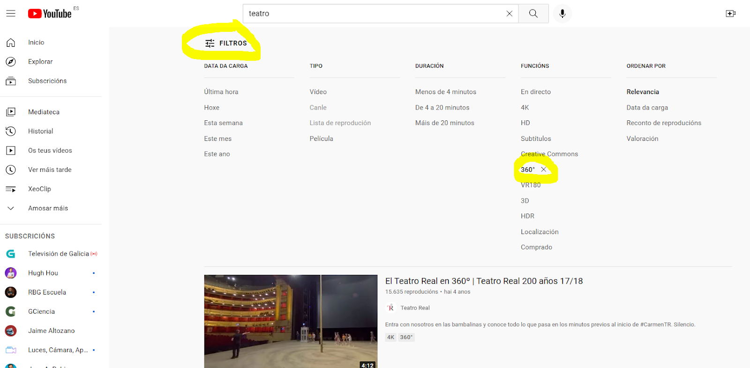
Task: Click the 360° badge on video result
Action: (x=406, y=337)
